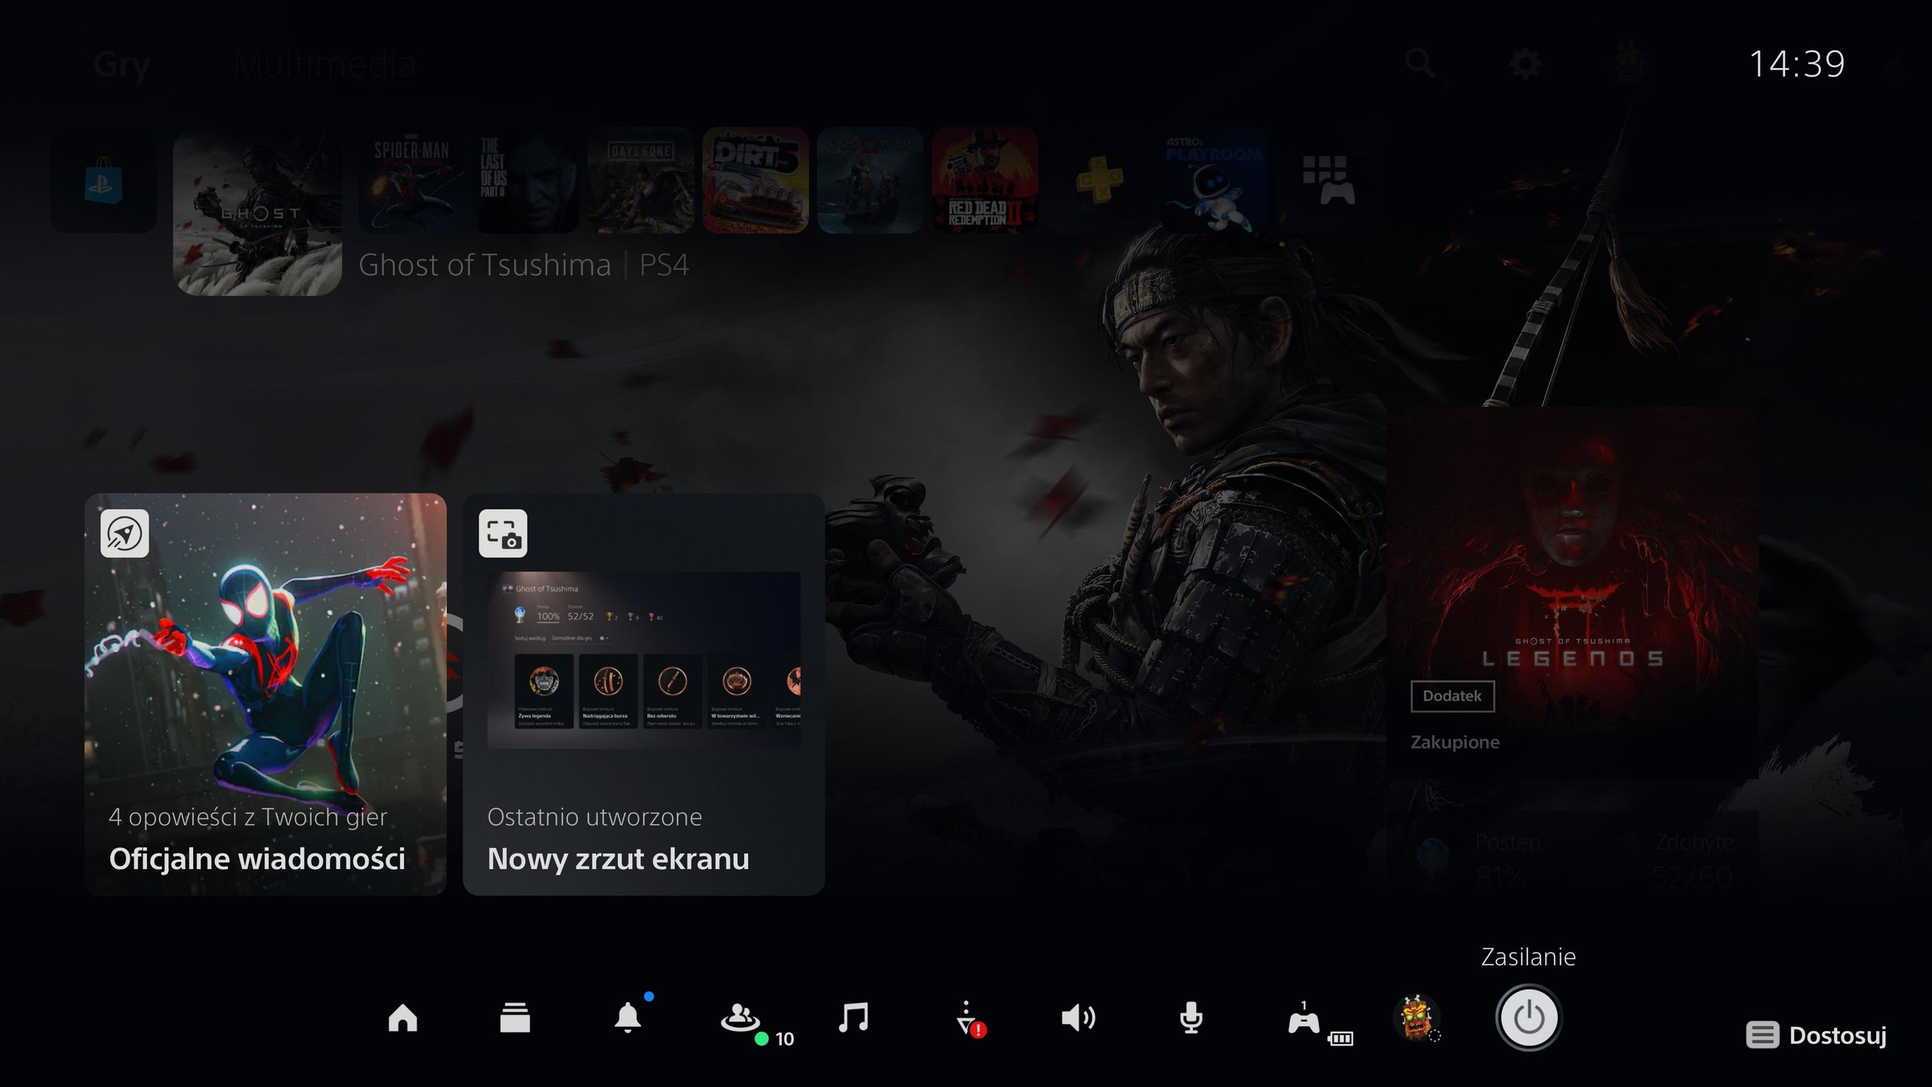Click the "Zakupione" text
This screenshot has height=1087, width=1932.
click(1455, 742)
